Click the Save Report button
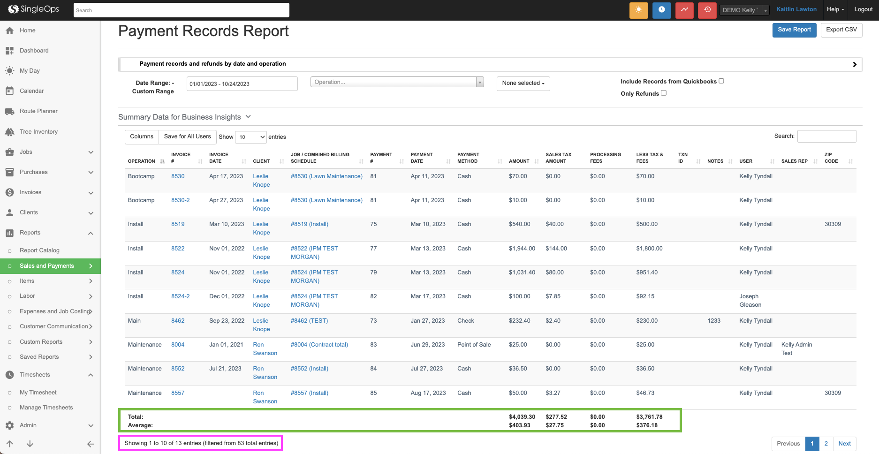The width and height of the screenshot is (879, 454). tap(794, 30)
